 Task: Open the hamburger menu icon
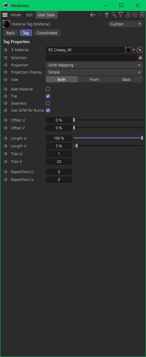click(5, 15)
